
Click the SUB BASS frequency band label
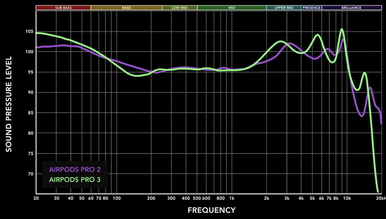point(63,8)
